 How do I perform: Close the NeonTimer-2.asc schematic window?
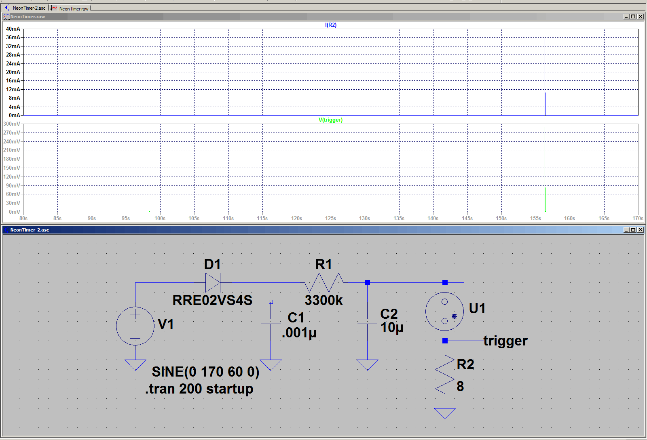coord(640,230)
